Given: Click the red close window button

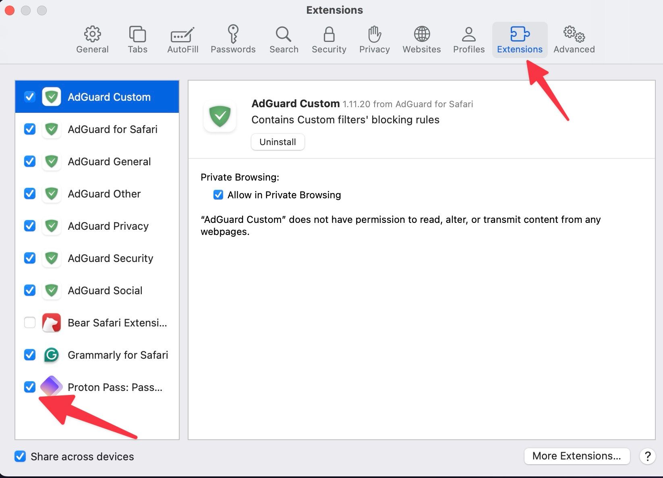Looking at the screenshot, I should [x=10, y=10].
